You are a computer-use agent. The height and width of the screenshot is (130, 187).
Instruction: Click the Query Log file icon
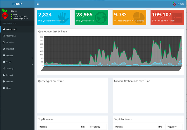click(x=4, y=36)
